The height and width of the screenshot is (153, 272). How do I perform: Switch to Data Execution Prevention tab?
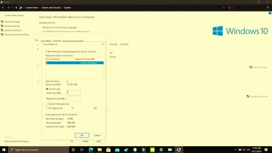[x=73, y=41]
